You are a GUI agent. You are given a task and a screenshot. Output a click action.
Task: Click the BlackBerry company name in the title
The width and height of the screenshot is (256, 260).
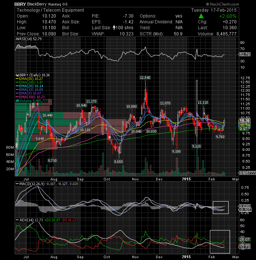pyautogui.click(x=37, y=4)
